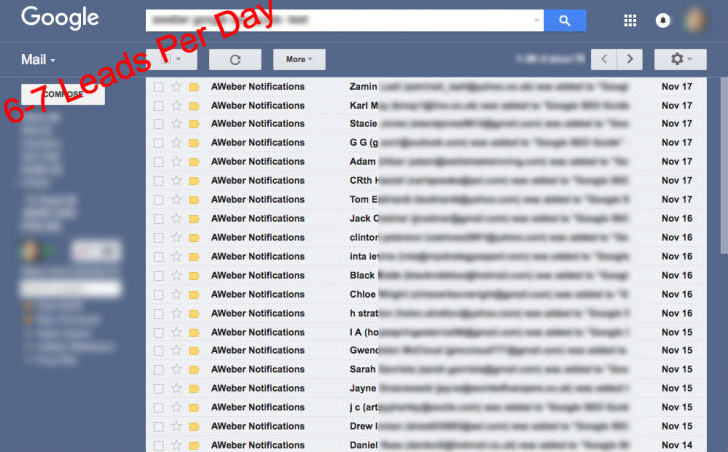Open the notifications bell icon
Image resolution: width=728 pixels, height=452 pixels.
(x=663, y=20)
